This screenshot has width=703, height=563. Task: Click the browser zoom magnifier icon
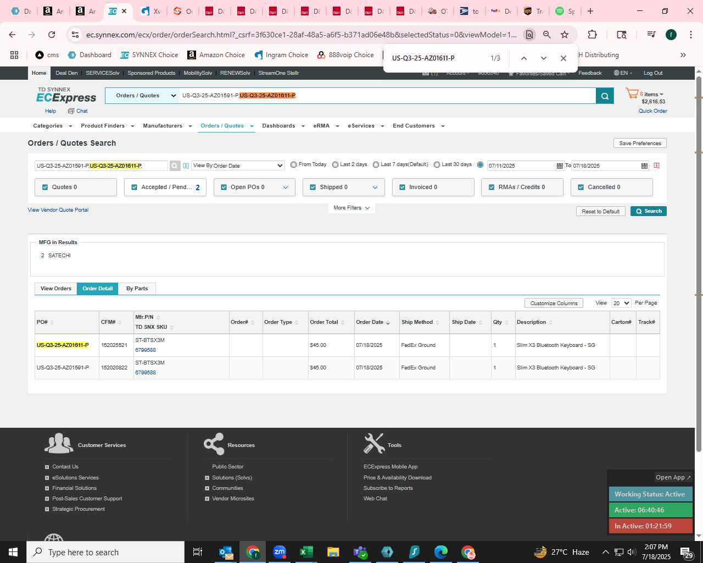(x=547, y=35)
